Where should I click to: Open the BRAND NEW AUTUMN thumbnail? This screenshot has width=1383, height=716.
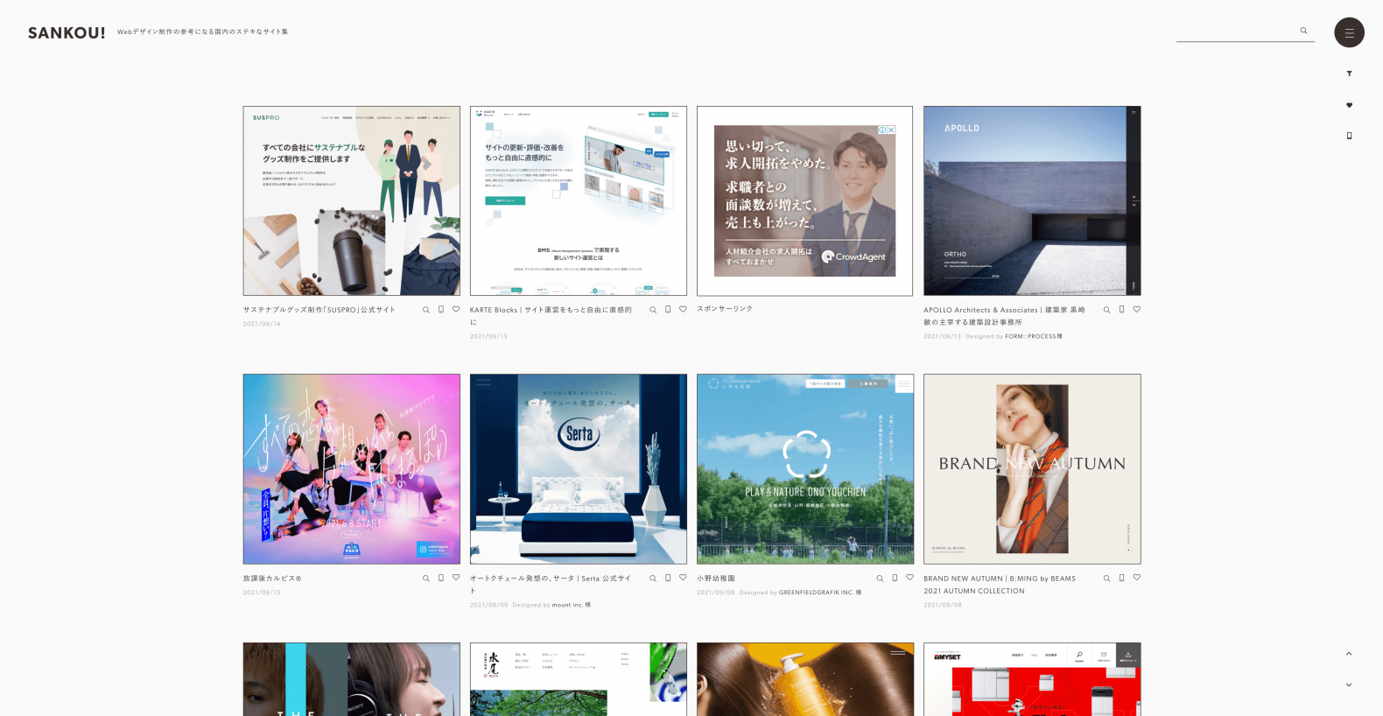pyautogui.click(x=1032, y=469)
